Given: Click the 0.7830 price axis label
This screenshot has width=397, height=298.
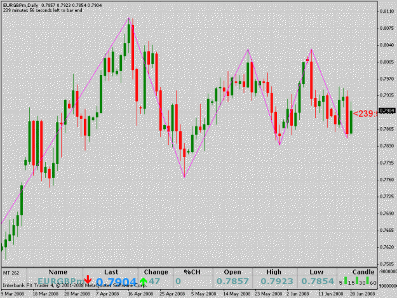Looking at the screenshot, I should coord(387,146).
